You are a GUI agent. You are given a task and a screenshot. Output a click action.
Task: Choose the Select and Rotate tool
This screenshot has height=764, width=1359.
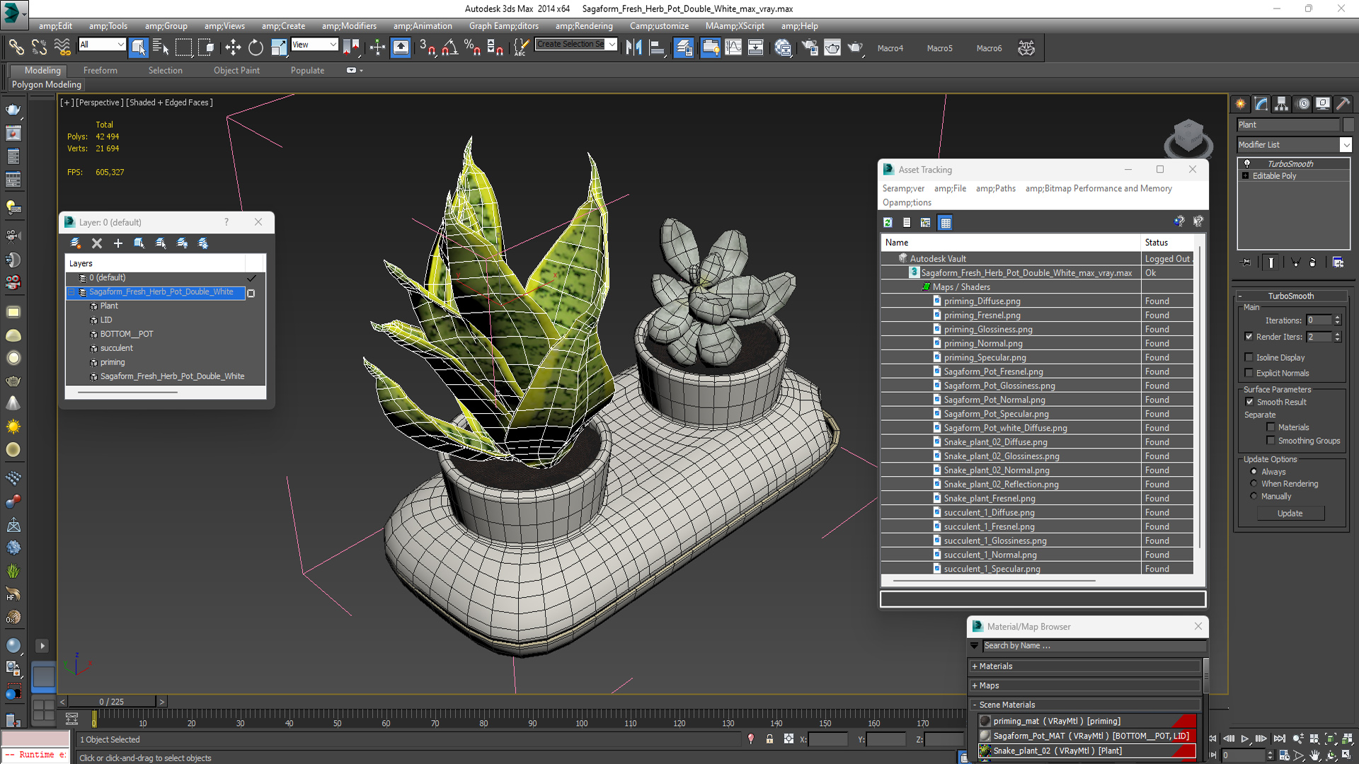click(x=256, y=47)
